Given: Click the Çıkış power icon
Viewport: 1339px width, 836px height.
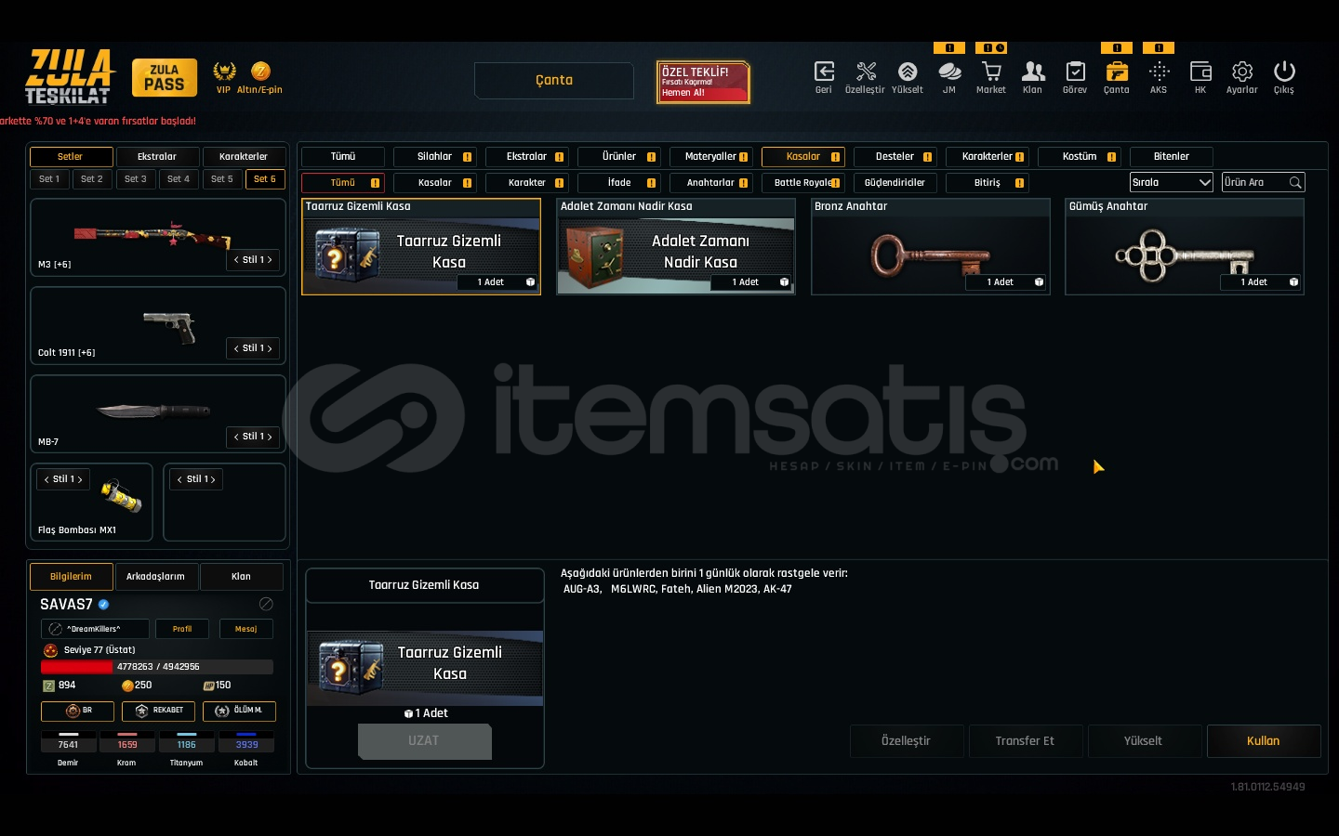Looking at the screenshot, I should [1283, 72].
